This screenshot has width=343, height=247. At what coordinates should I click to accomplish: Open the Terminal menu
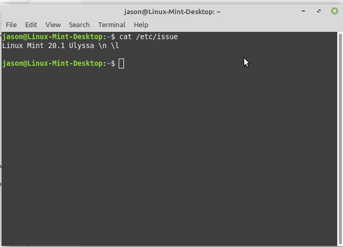pyautogui.click(x=112, y=25)
